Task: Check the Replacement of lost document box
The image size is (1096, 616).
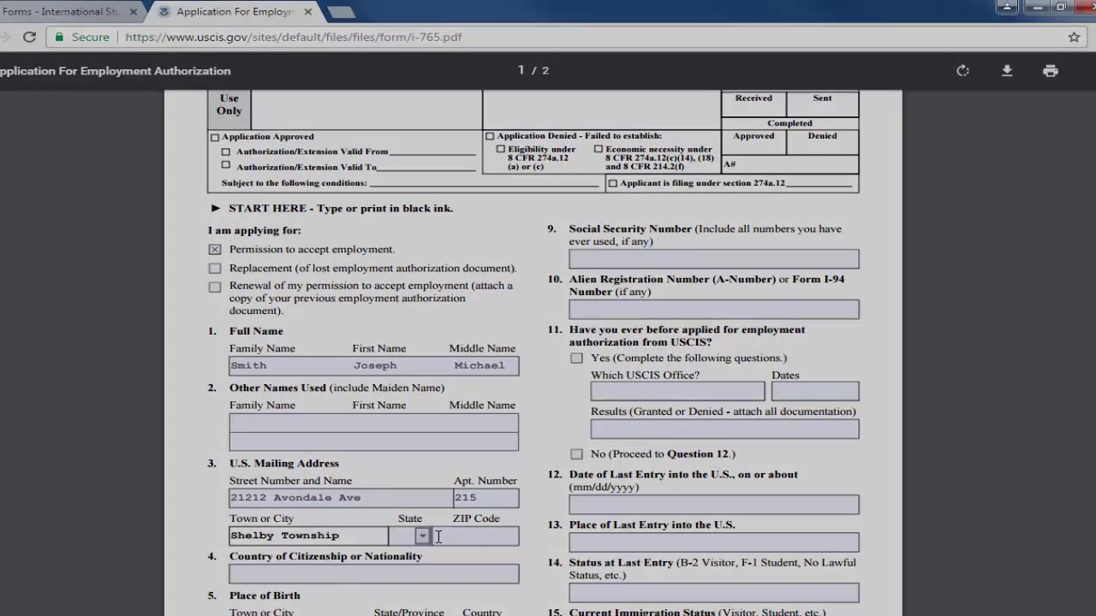Action: (x=215, y=269)
